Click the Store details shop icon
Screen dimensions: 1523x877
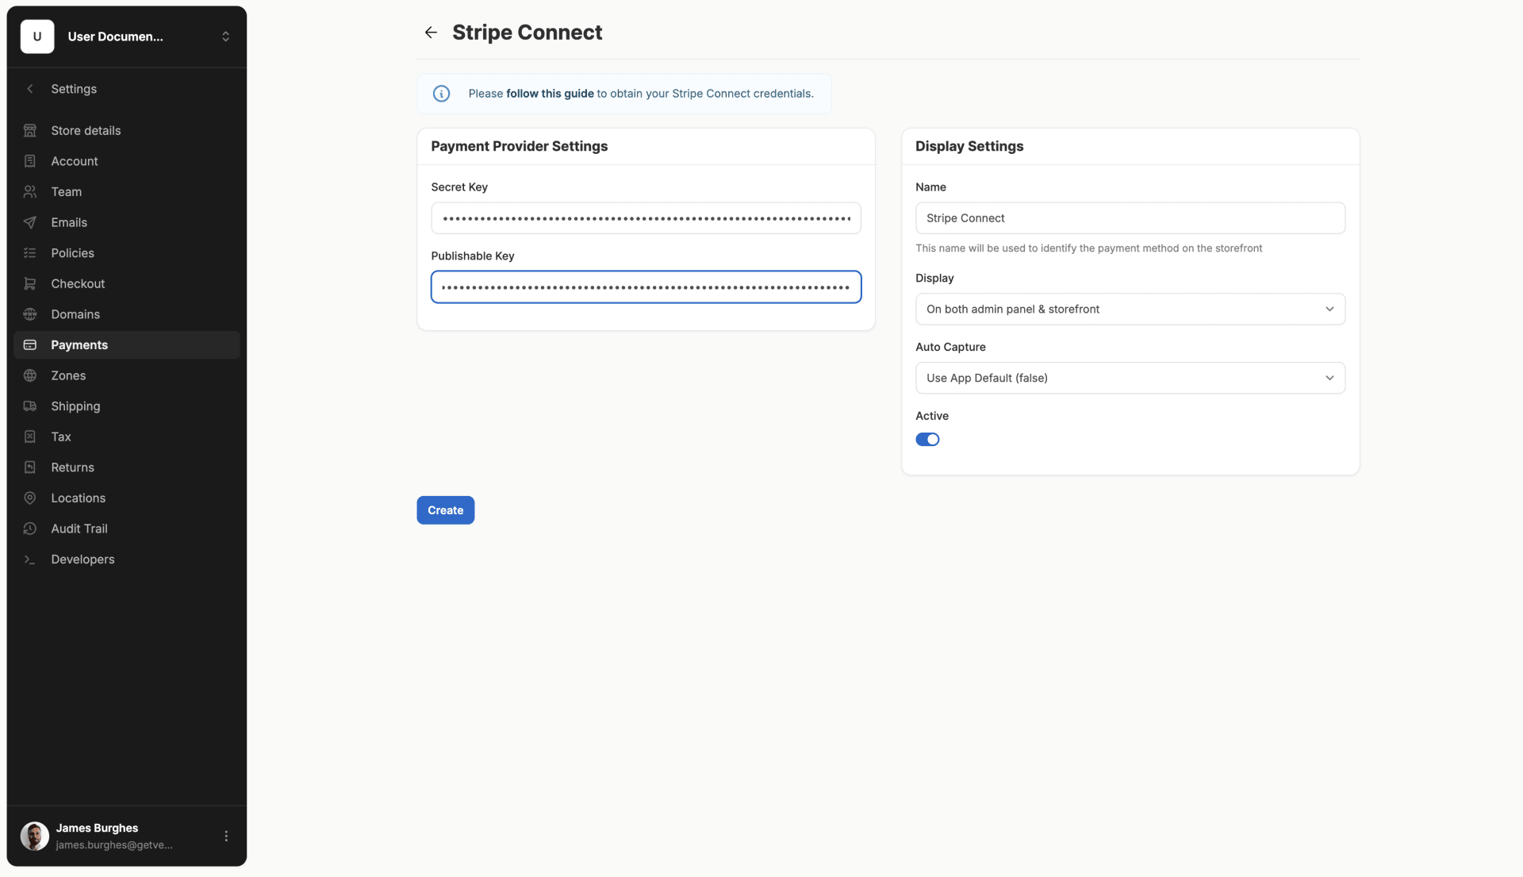(30, 130)
